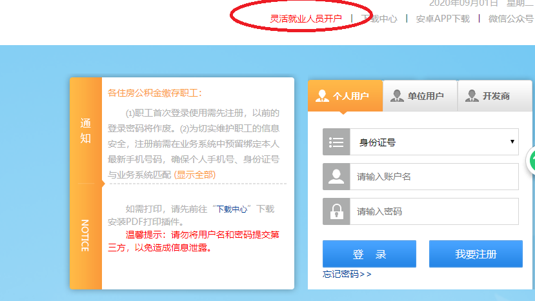Viewport: 535px width, 301px height.
Task: Follow the 忘记密码 link
Action: point(347,275)
